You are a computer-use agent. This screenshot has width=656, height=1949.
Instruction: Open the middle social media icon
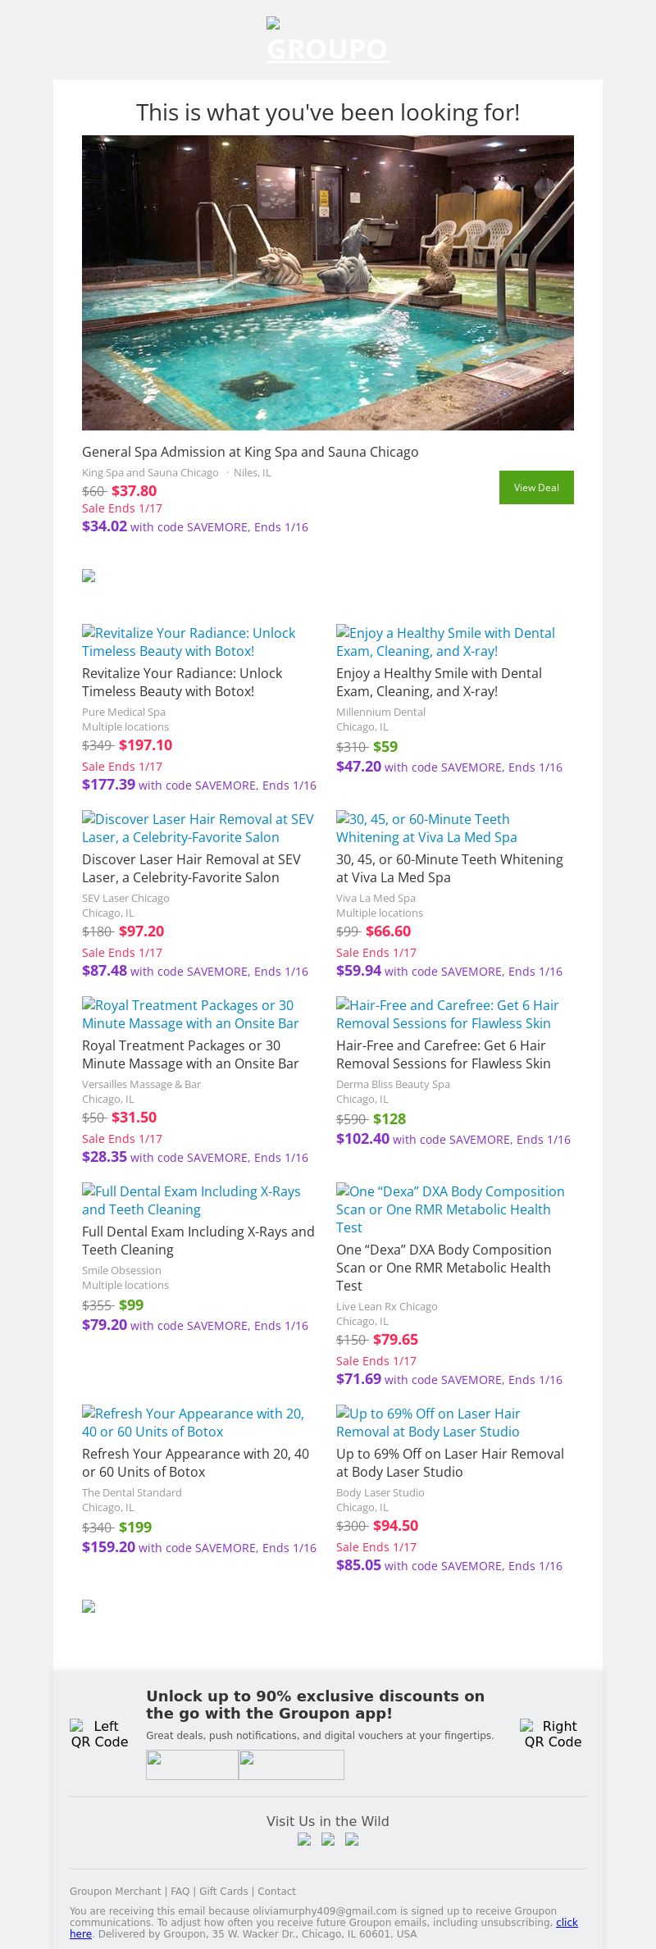tap(328, 1839)
